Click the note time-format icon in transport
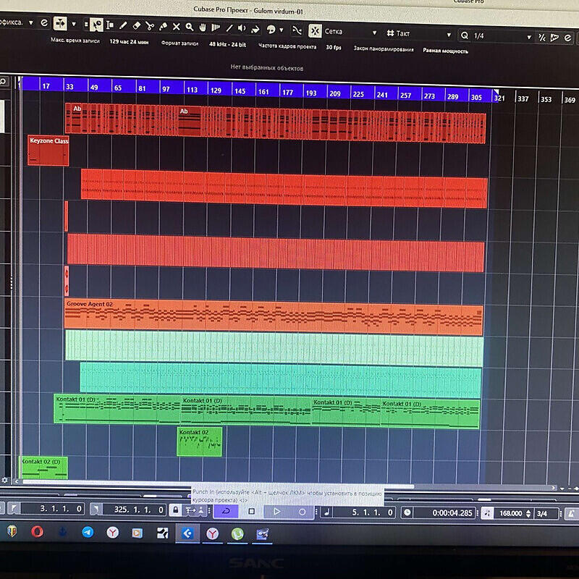This screenshot has width=579, height=579. [x=327, y=512]
